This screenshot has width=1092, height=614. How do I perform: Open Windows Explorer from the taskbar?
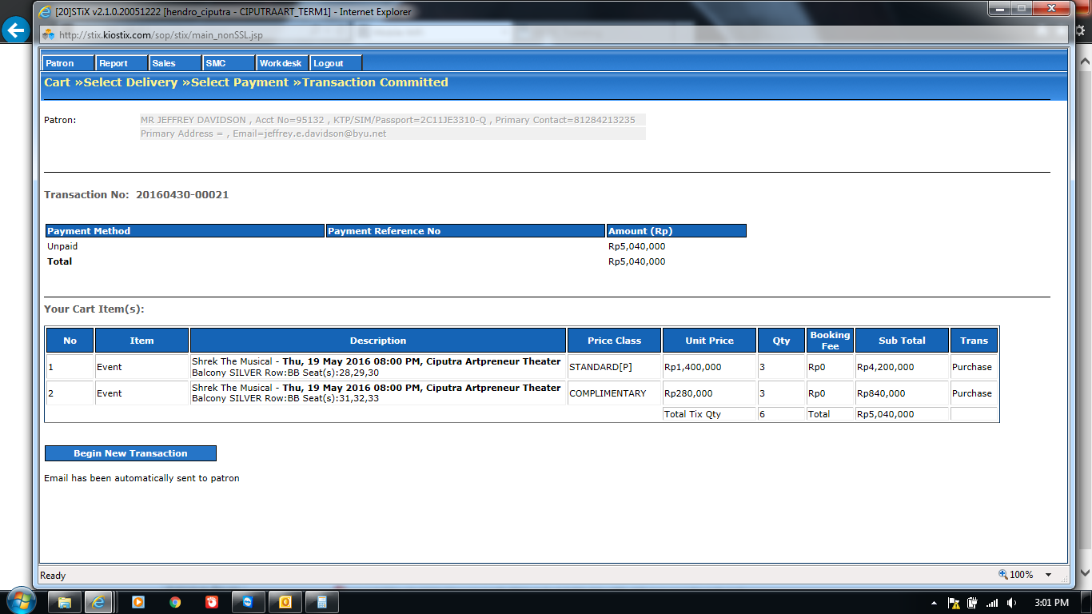click(65, 602)
